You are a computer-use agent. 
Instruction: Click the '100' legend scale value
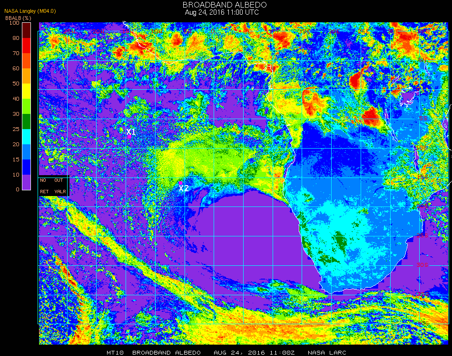[x=14, y=23]
